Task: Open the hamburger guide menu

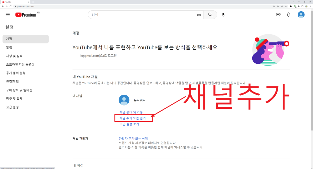Action: tap(8, 15)
